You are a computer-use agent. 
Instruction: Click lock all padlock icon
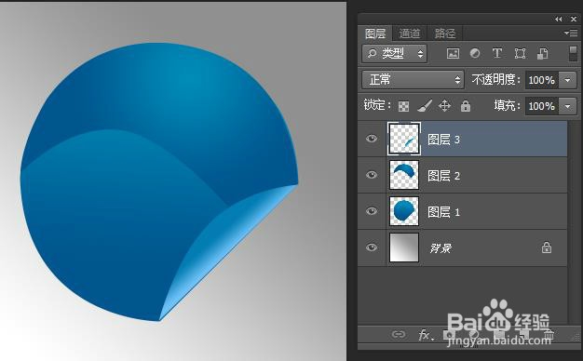[x=465, y=106]
